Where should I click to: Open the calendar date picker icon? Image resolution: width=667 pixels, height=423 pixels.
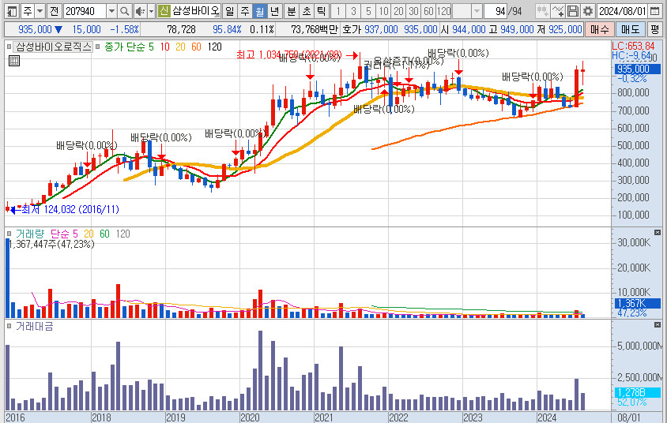click(657, 11)
